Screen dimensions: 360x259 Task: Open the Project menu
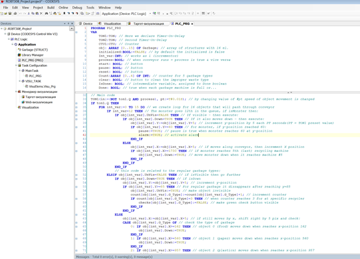pos(38,8)
